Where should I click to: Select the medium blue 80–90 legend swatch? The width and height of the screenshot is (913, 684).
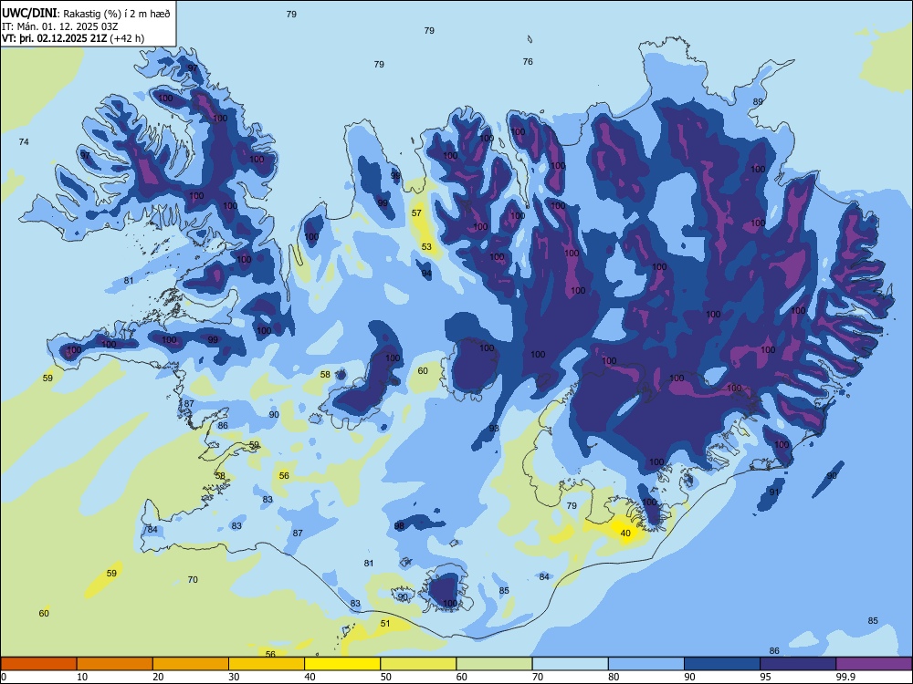646,664
